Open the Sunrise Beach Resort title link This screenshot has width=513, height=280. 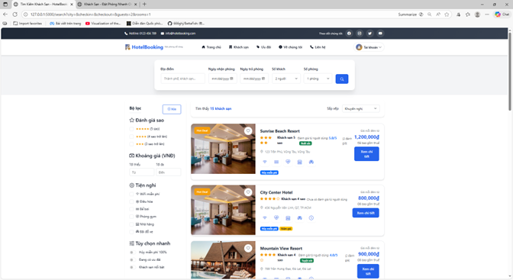pyautogui.click(x=279, y=130)
